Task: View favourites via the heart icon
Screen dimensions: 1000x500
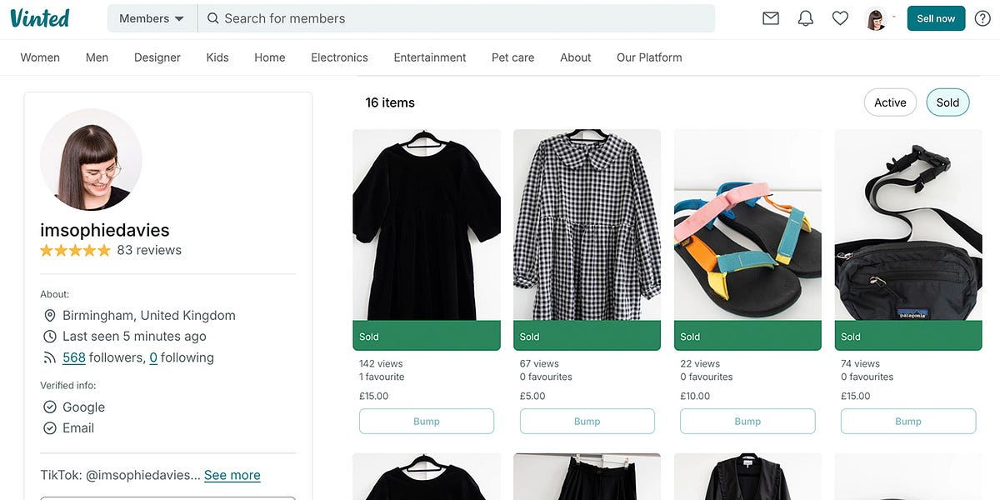Action: click(x=840, y=17)
